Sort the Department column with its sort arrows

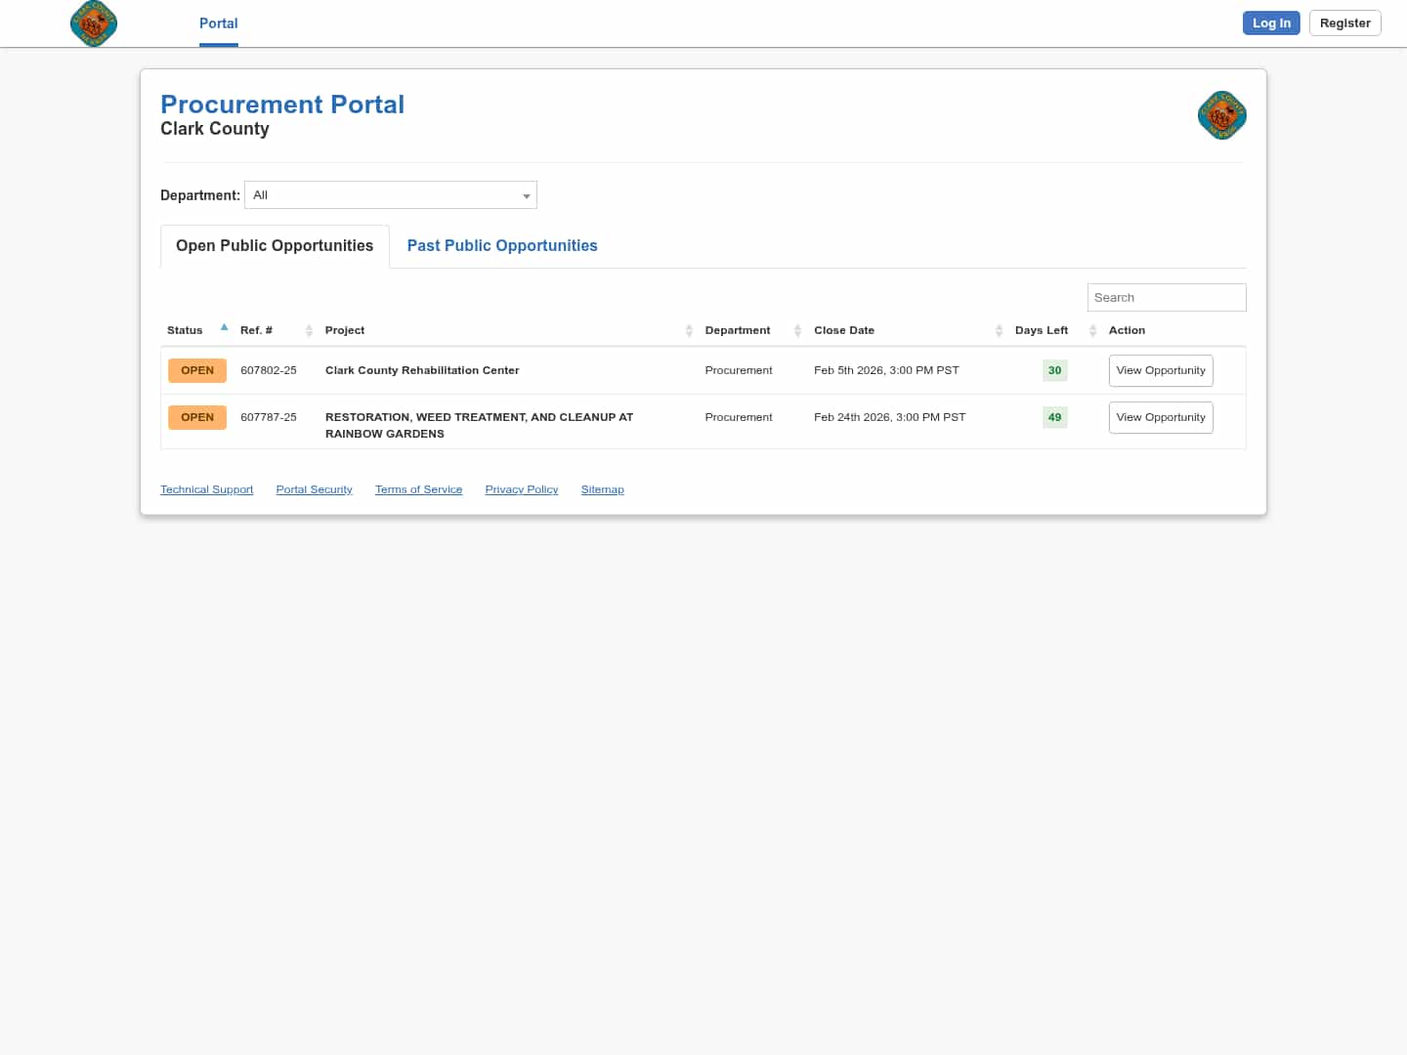[797, 330]
